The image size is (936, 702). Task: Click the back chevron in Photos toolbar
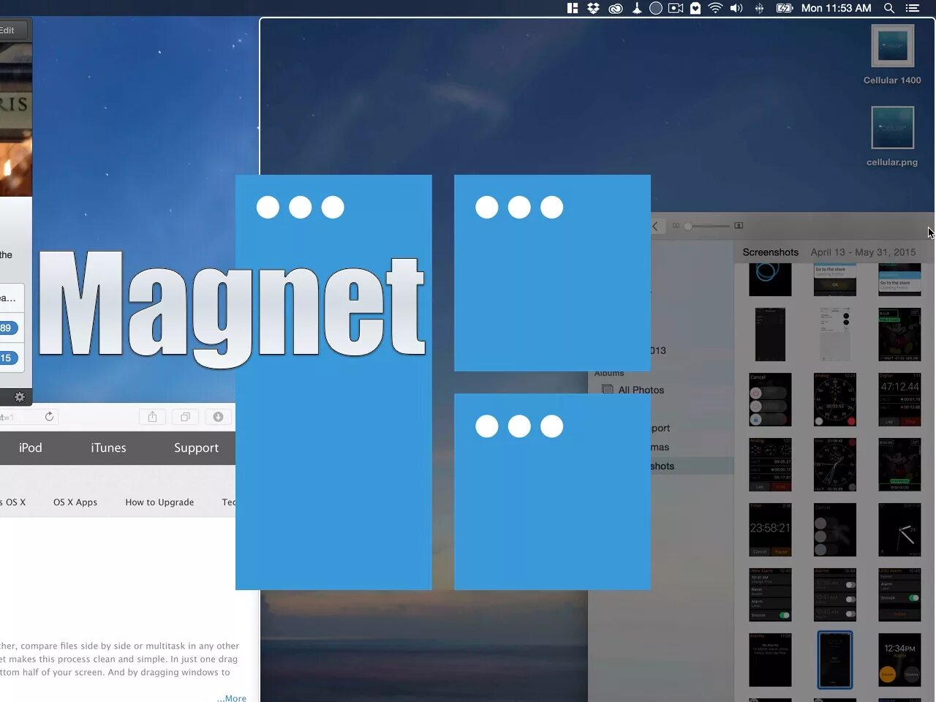655,227
